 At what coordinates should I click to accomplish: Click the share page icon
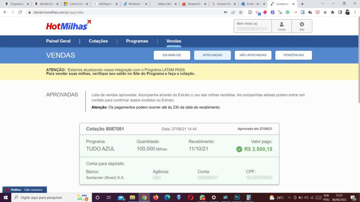pos(233,12)
